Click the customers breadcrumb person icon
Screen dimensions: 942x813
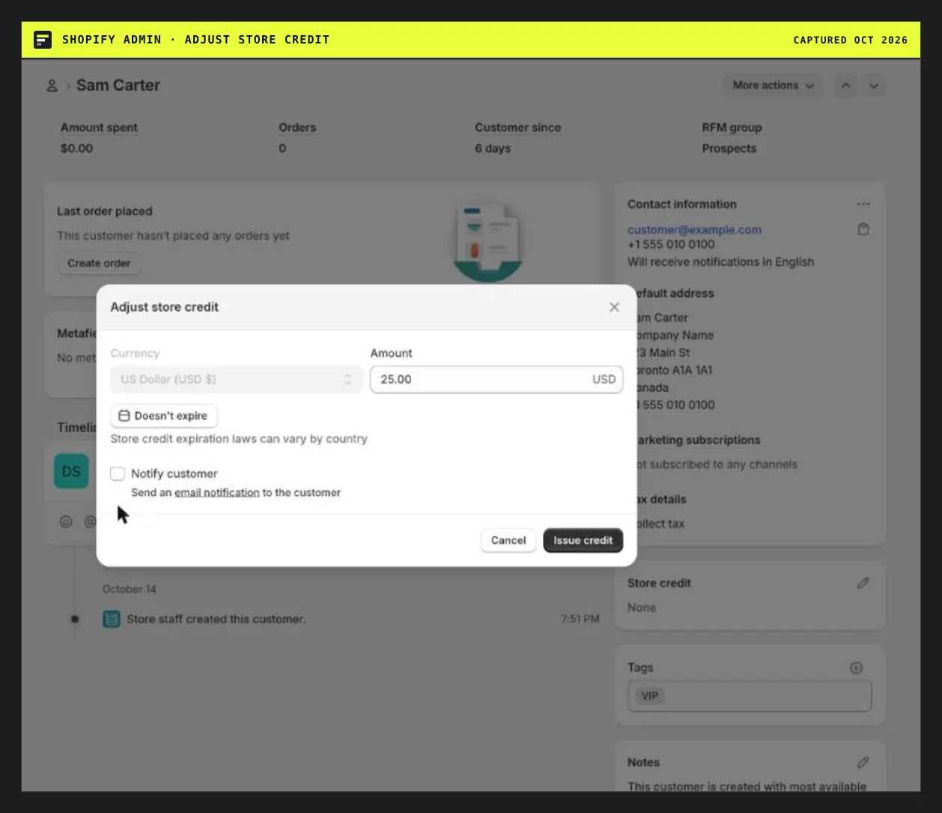pos(52,85)
